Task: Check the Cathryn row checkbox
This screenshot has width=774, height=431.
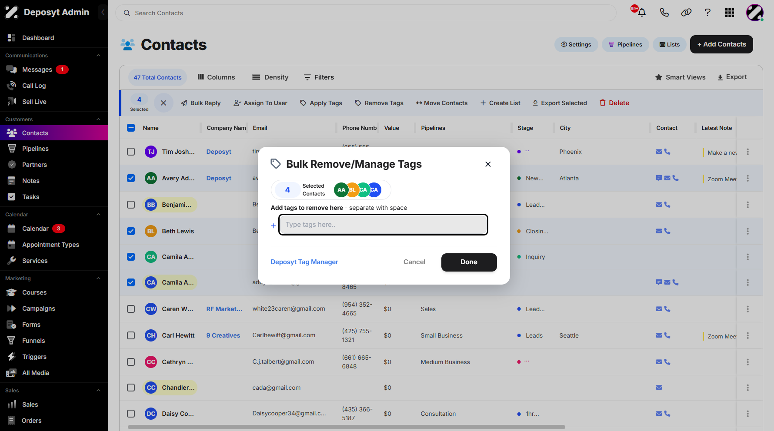Action: 131,362
